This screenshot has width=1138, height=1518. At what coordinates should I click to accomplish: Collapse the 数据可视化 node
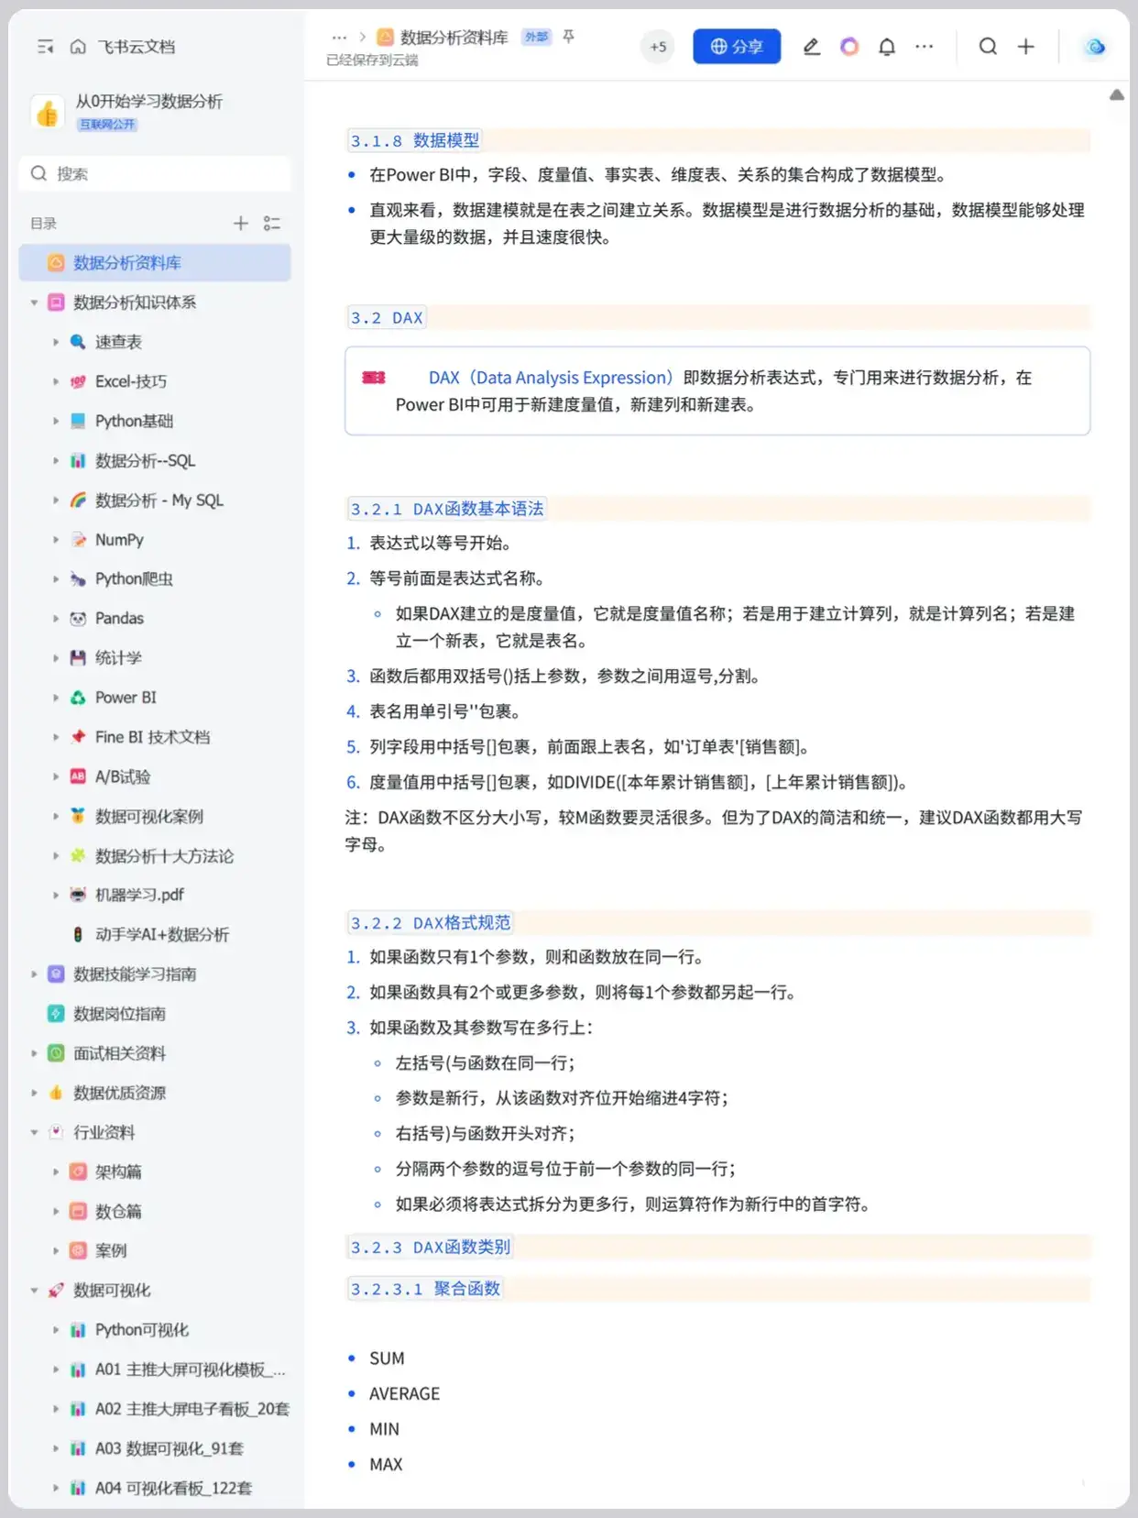(x=34, y=1291)
